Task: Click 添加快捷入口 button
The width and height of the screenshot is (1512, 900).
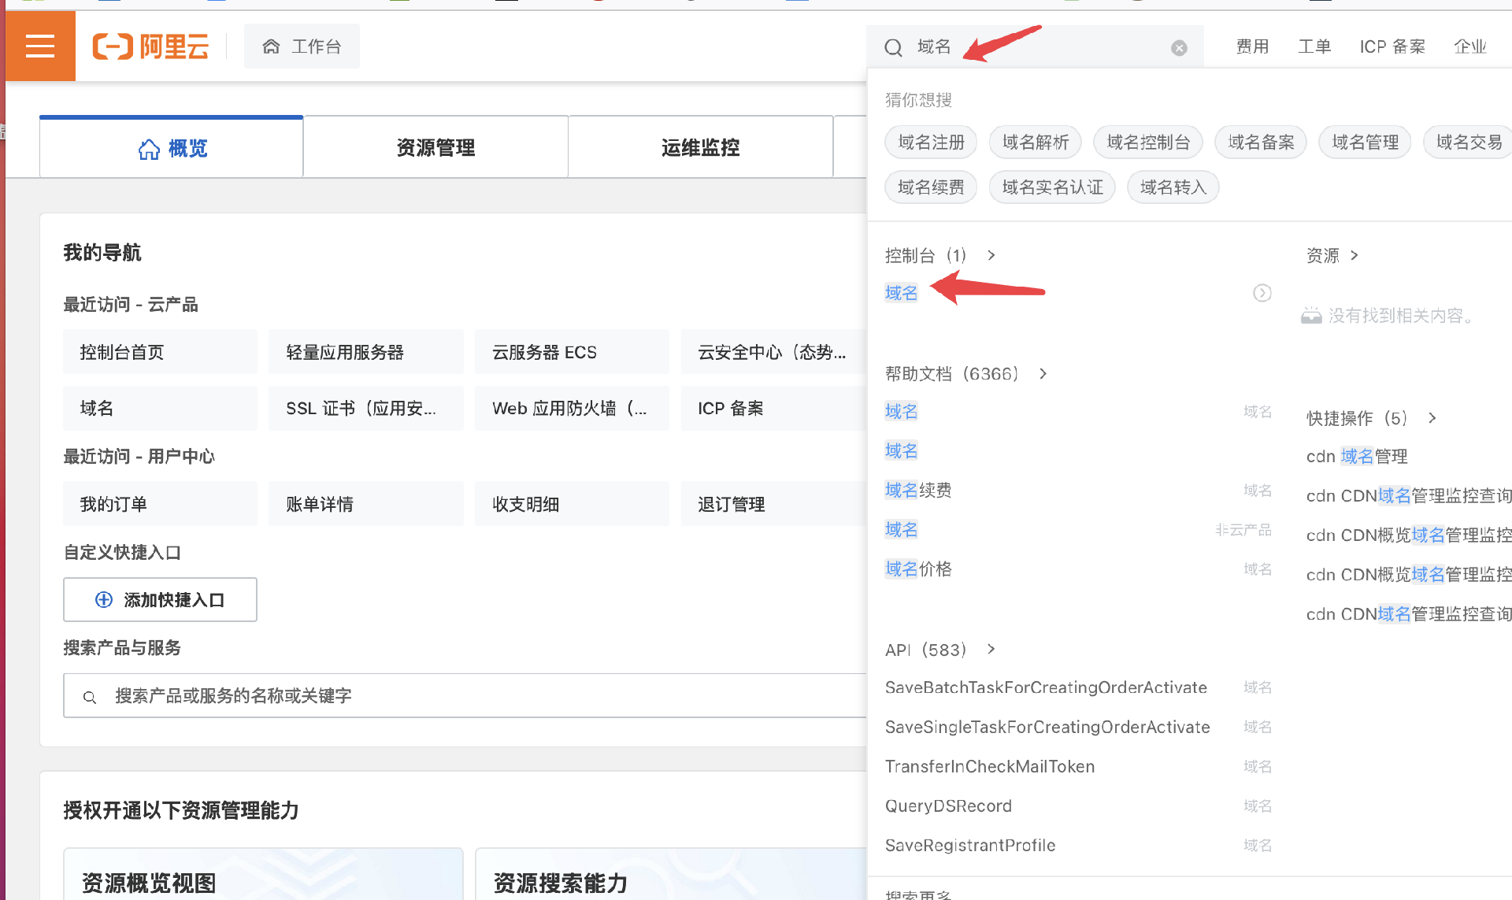Action: (160, 599)
